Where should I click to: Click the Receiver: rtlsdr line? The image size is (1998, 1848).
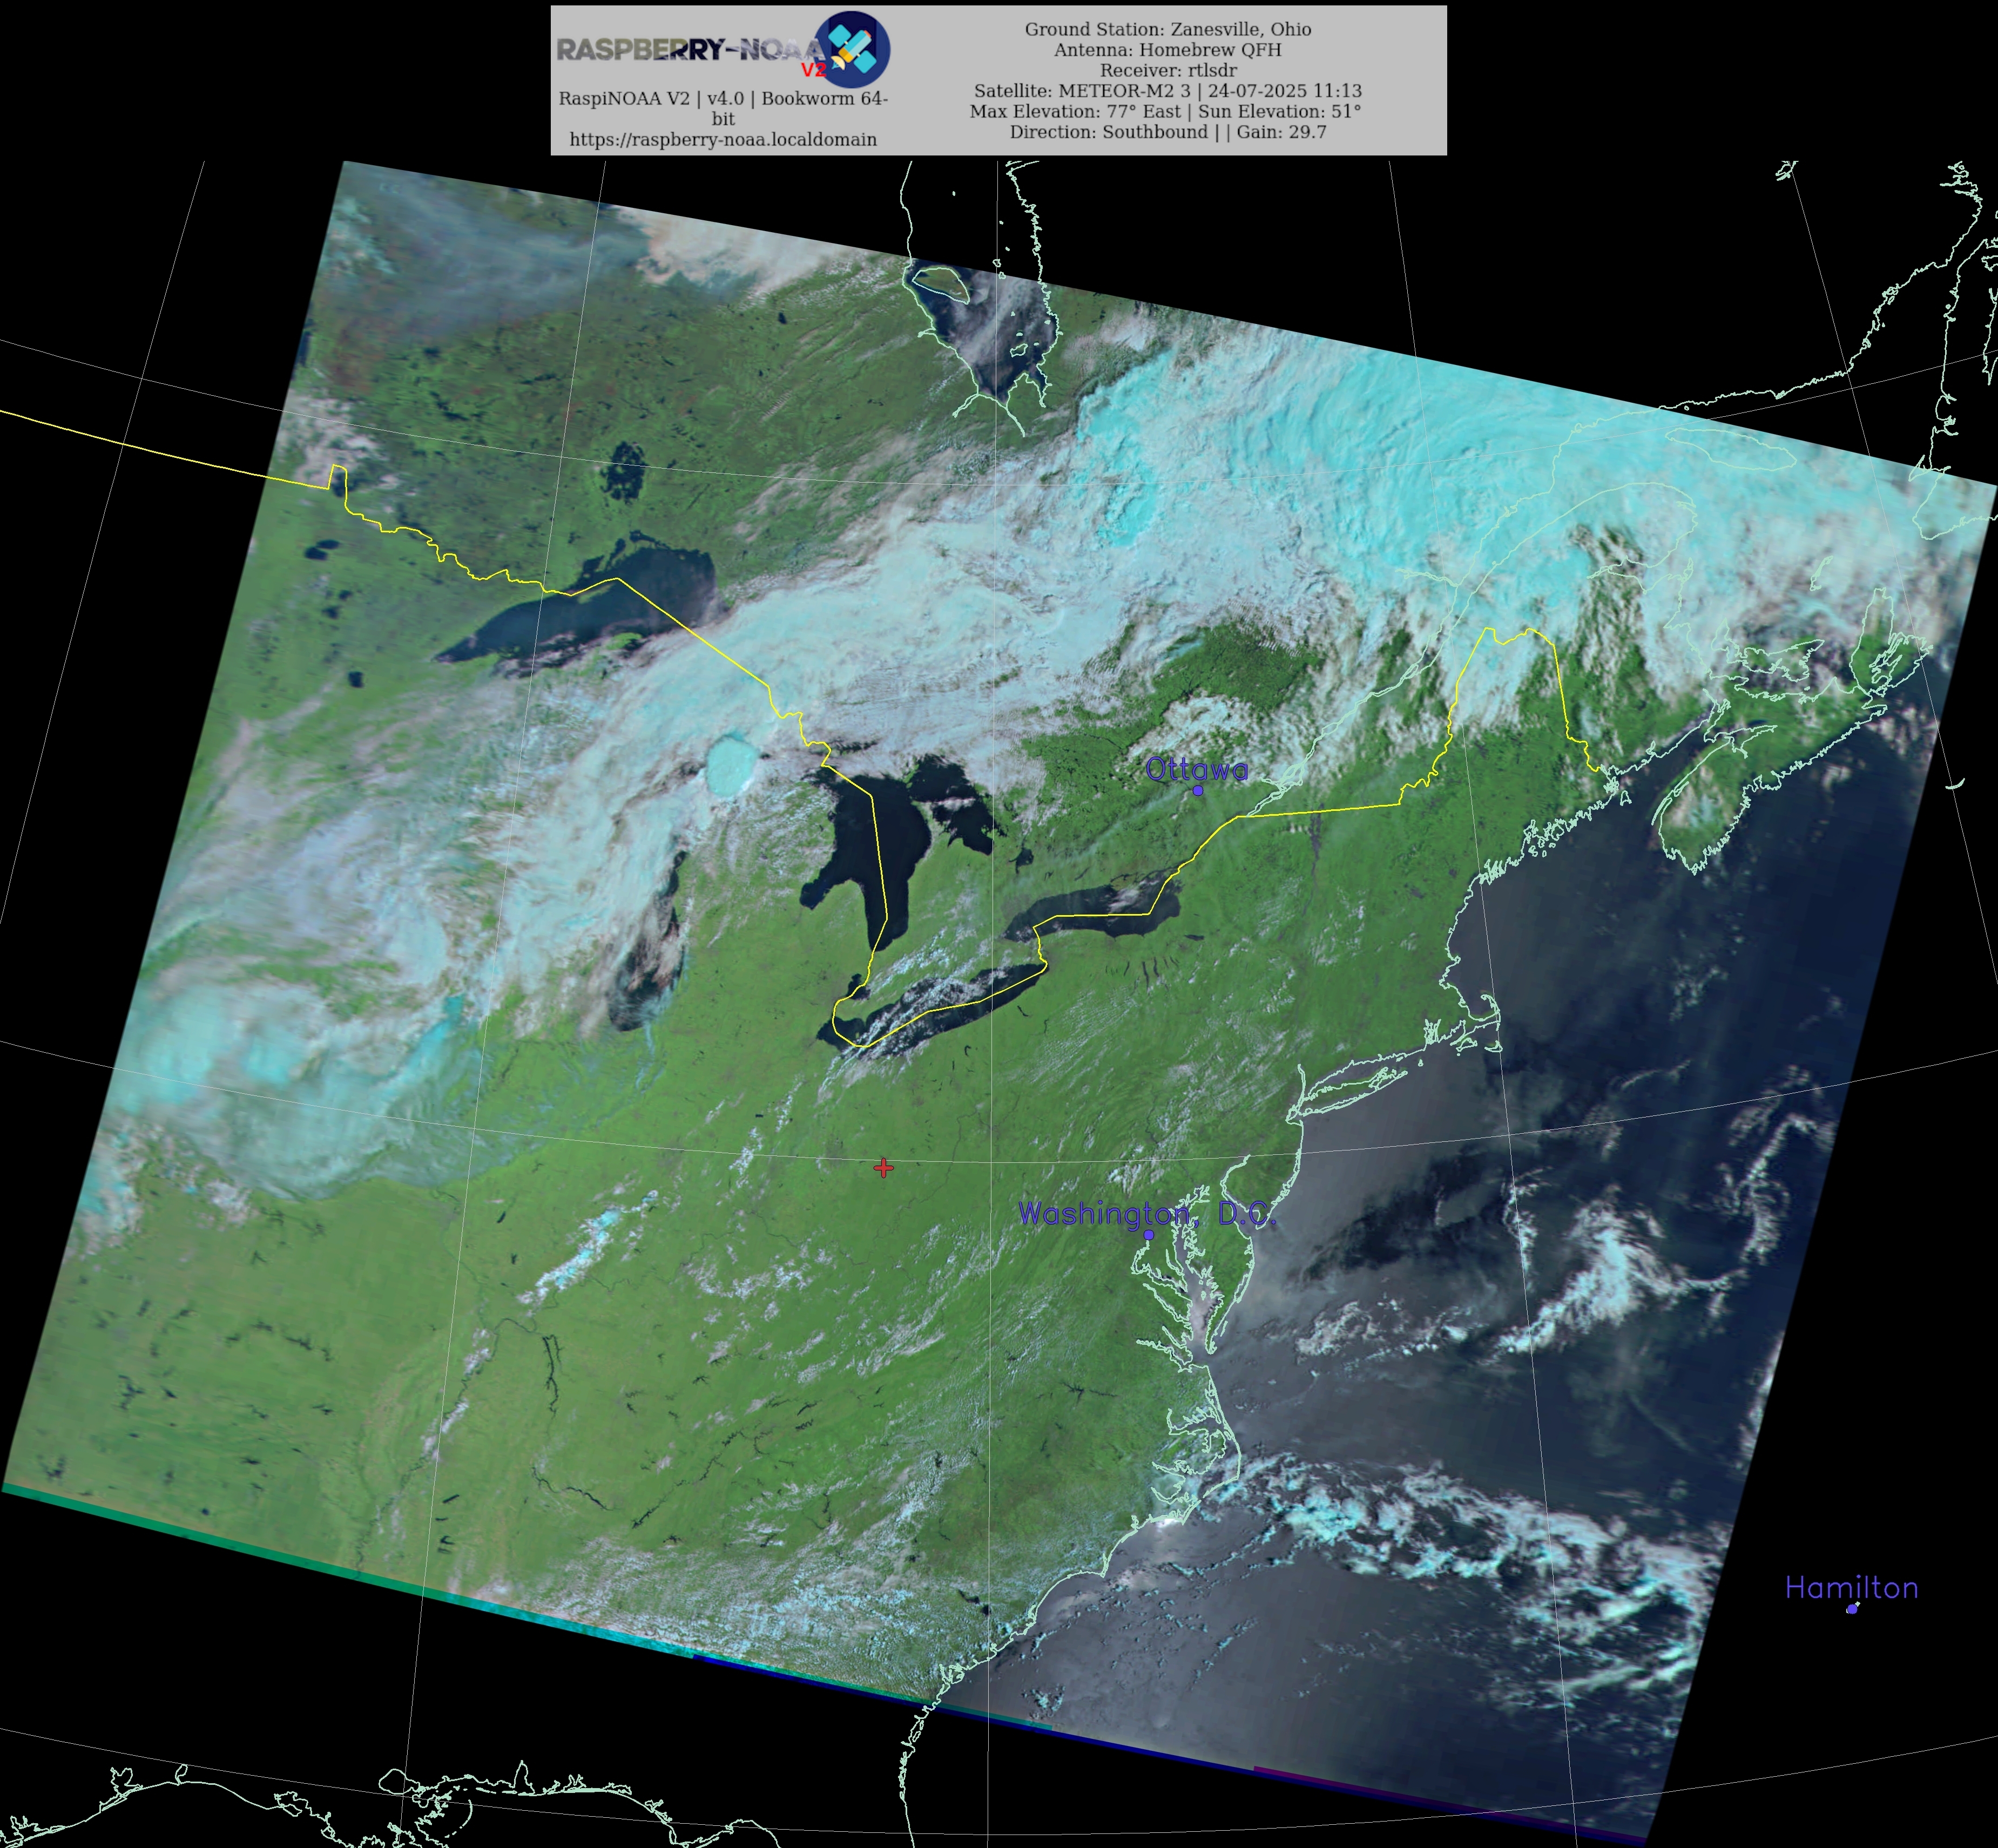pos(1167,70)
